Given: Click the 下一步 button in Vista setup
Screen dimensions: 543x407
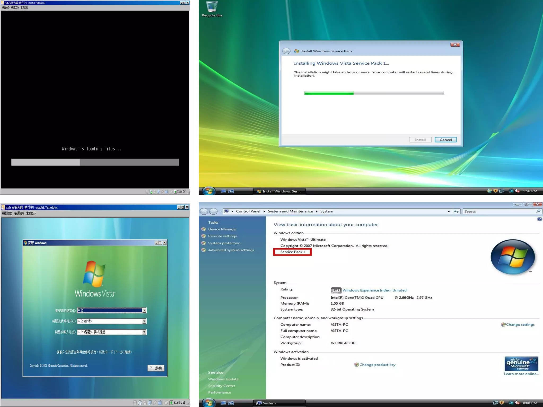Looking at the screenshot, I should coord(156,368).
